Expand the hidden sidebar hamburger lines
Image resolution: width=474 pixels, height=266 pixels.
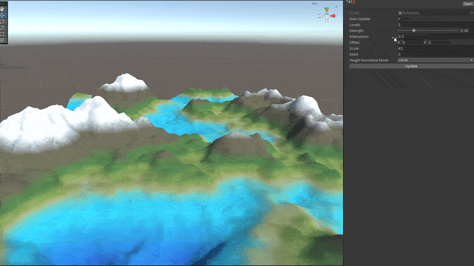pos(315,3)
